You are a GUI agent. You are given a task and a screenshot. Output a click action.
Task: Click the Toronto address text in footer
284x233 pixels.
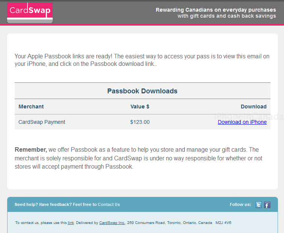click(179, 223)
